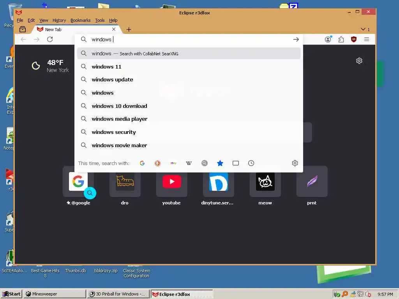Open the Edit menu
Screen dimensions: 399x299
pos(31,20)
